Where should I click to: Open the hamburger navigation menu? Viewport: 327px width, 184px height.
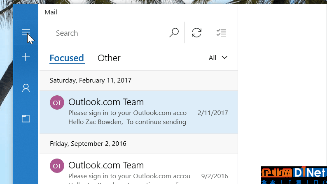26,32
